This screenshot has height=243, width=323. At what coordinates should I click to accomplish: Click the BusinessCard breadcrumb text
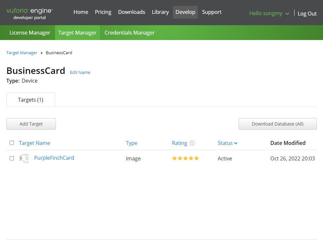point(59,53)
